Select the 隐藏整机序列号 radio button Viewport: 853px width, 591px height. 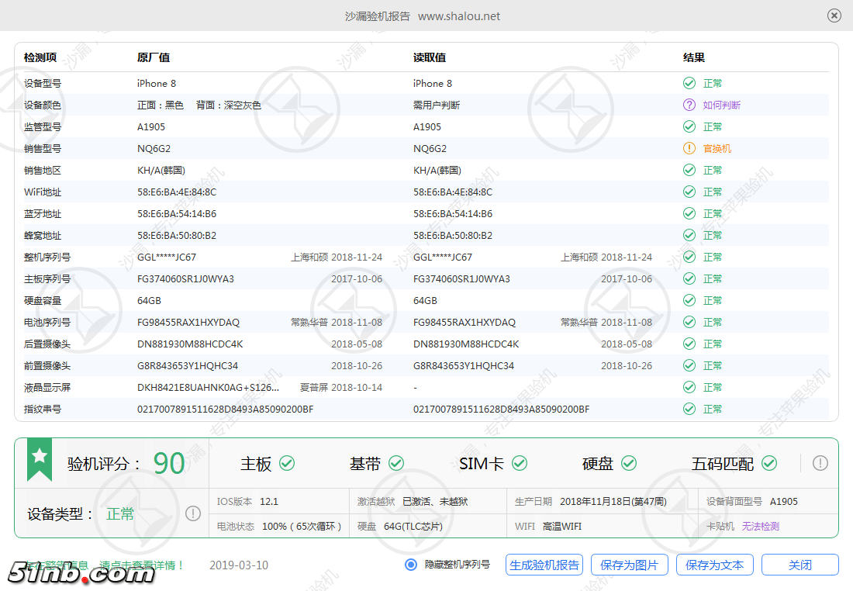(412, 565)
